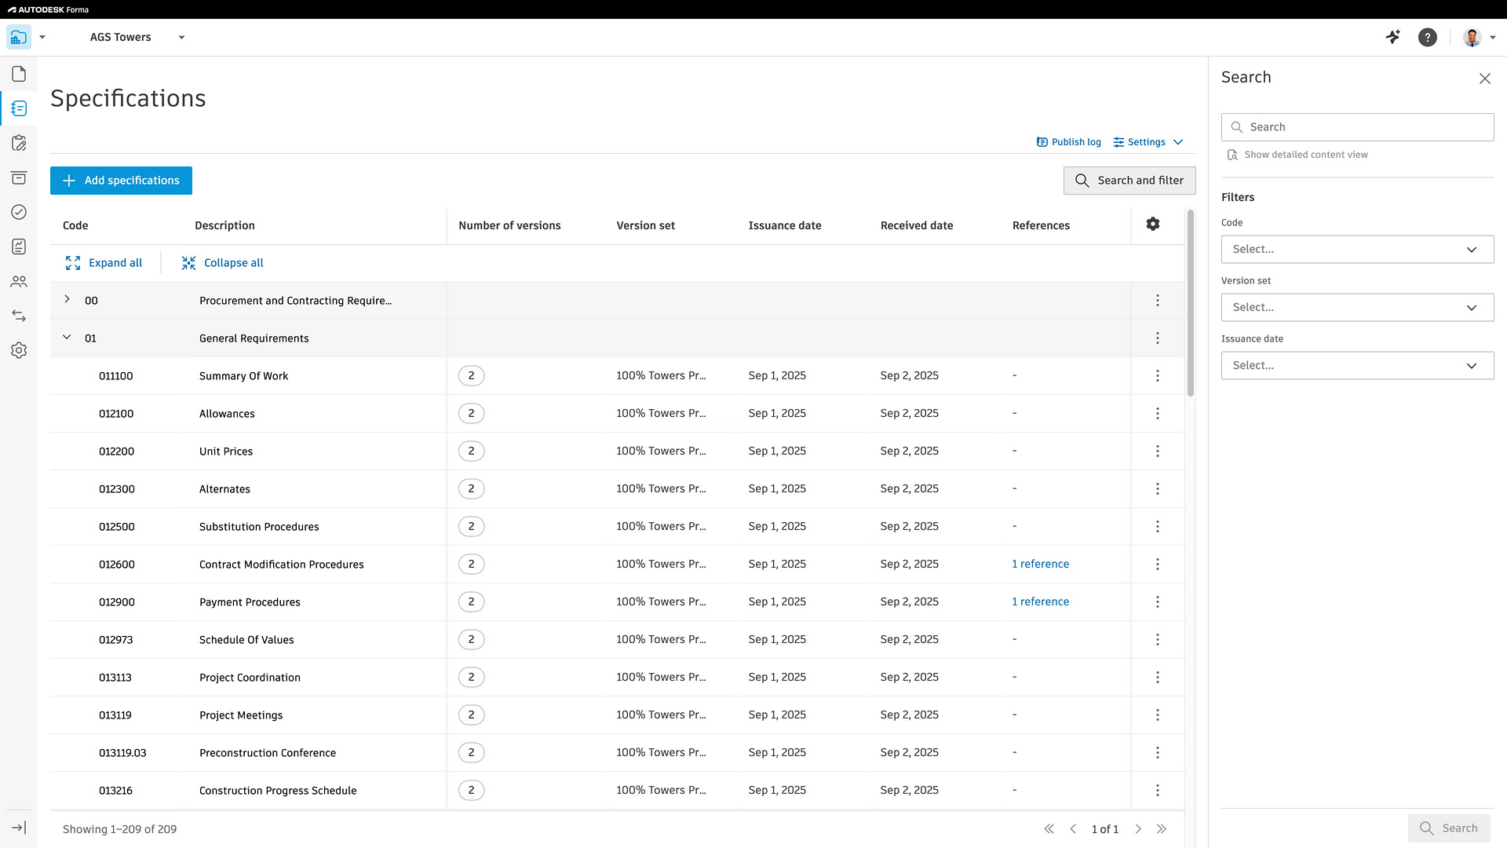
Task: Open the Files sidebar icon
Action: tap(19, 74)
